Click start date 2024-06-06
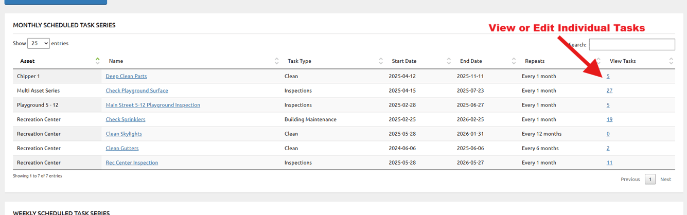Screen dimensions: 687x215 click(x=402, y=148)
